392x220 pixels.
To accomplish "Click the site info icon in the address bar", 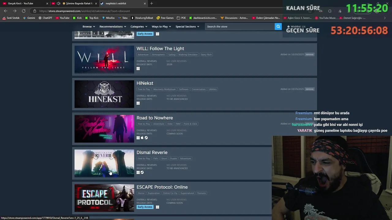I will (35, 11).
